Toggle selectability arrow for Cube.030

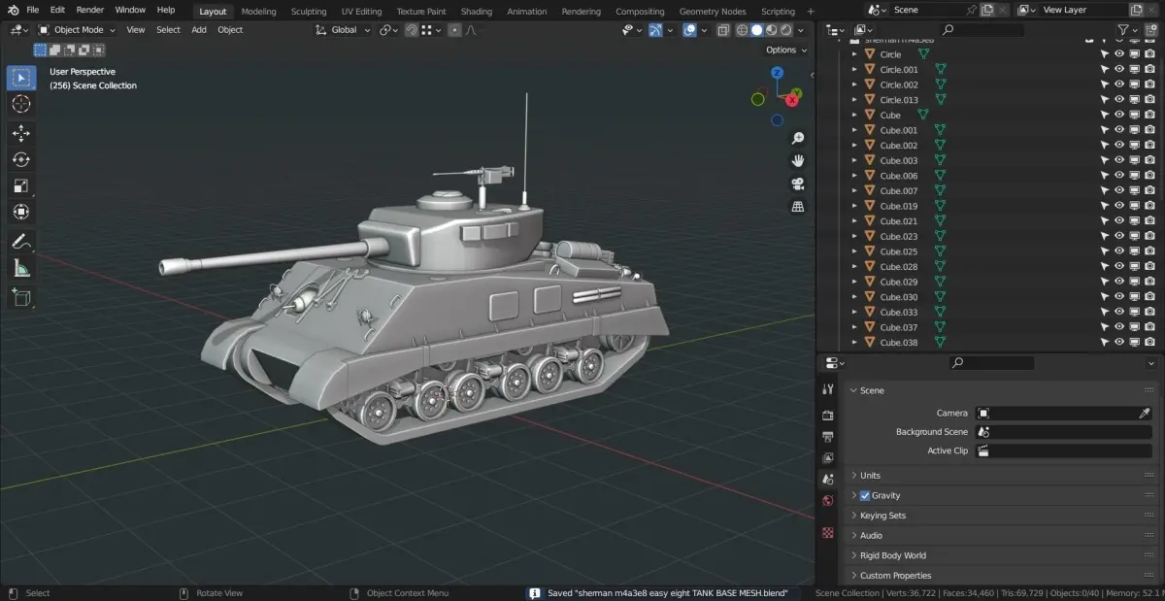coord(1104,297)
